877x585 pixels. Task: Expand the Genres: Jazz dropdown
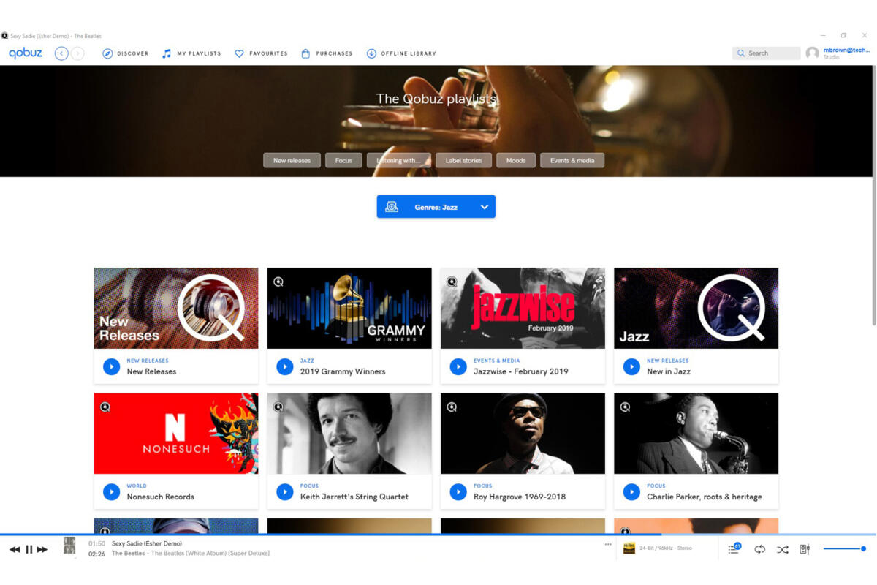(436, 207)
